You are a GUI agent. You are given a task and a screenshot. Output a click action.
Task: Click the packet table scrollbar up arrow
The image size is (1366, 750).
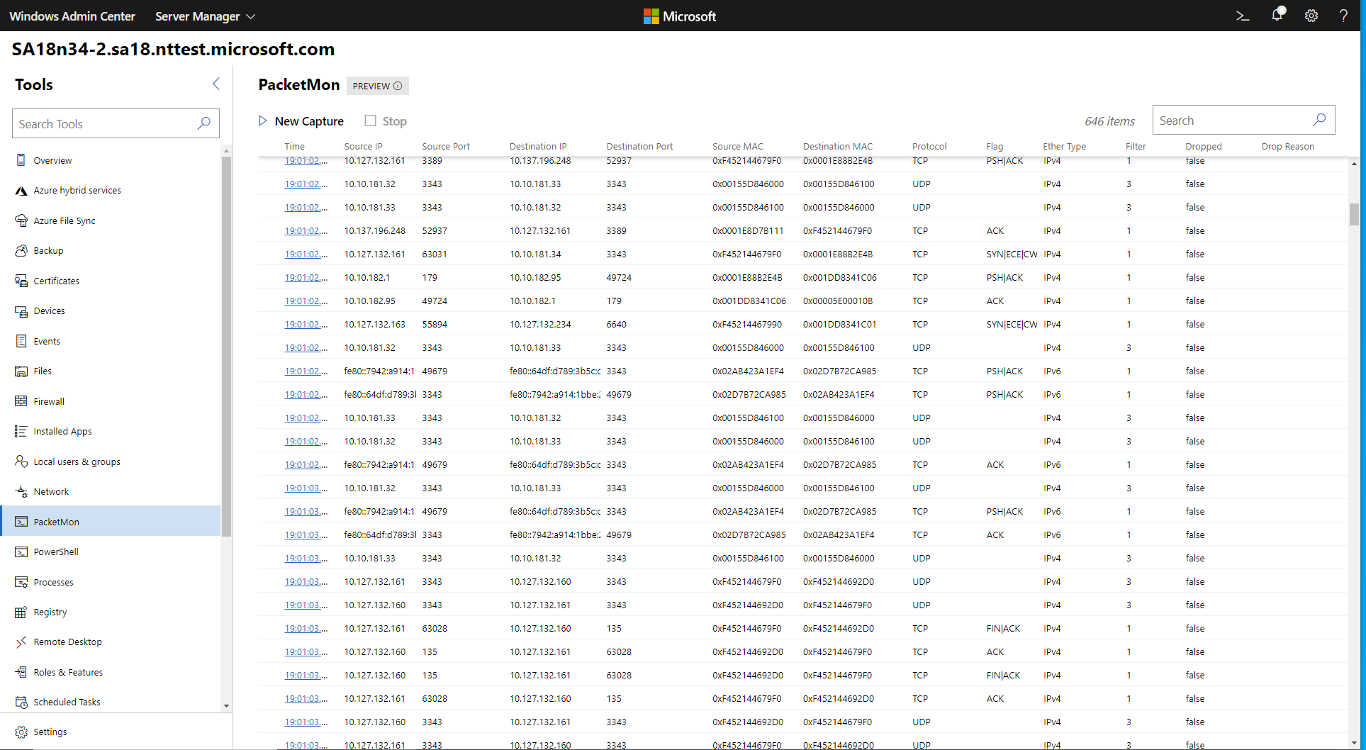[x=1354, y=164]
